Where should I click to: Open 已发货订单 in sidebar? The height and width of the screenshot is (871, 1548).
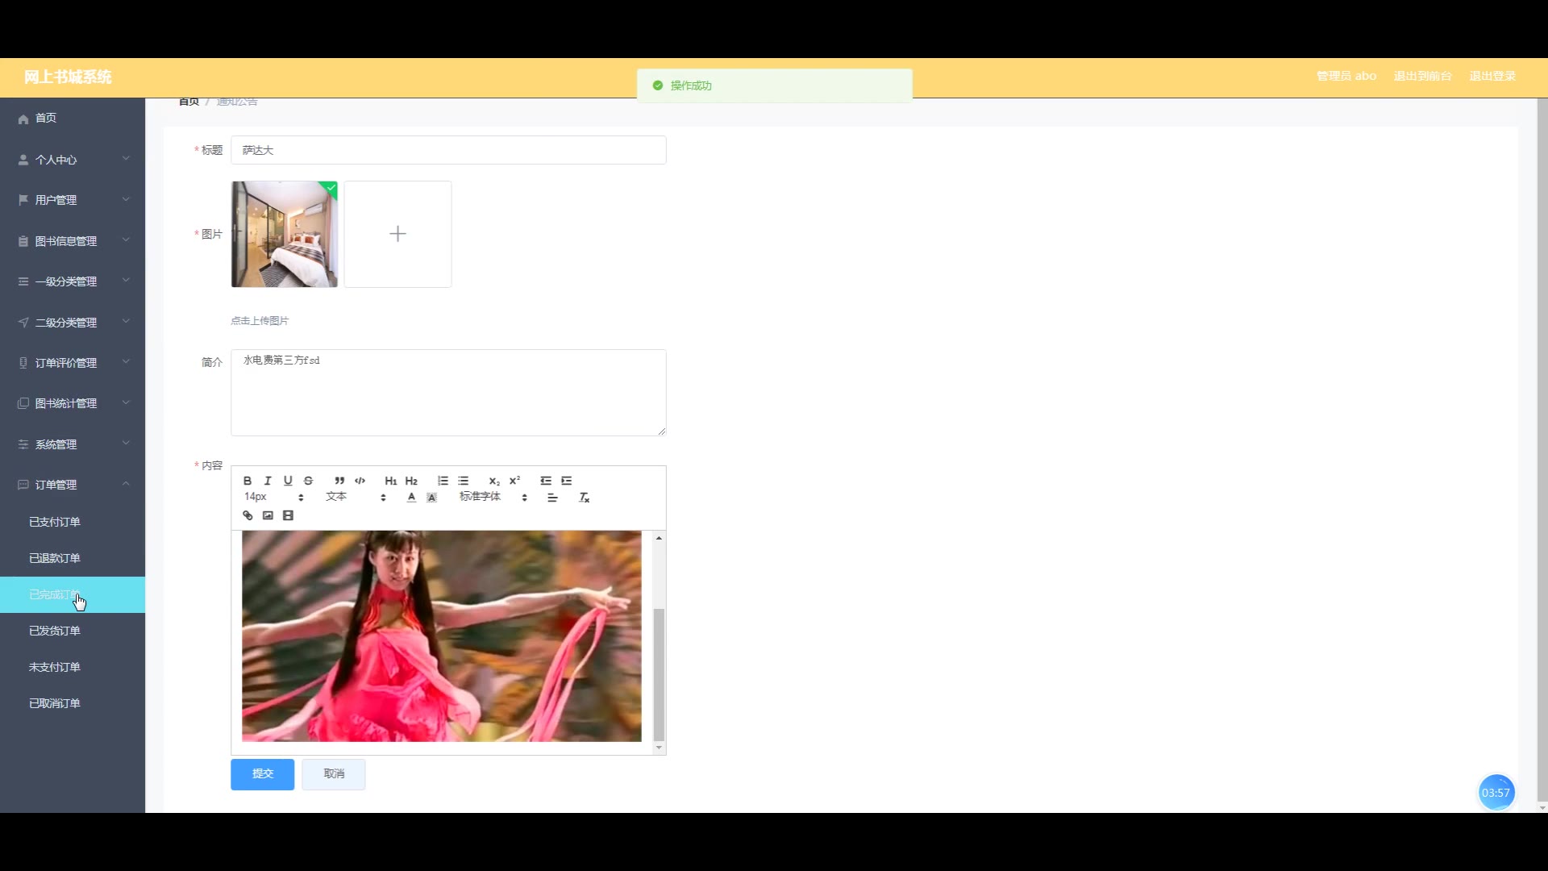click(55, 631)
